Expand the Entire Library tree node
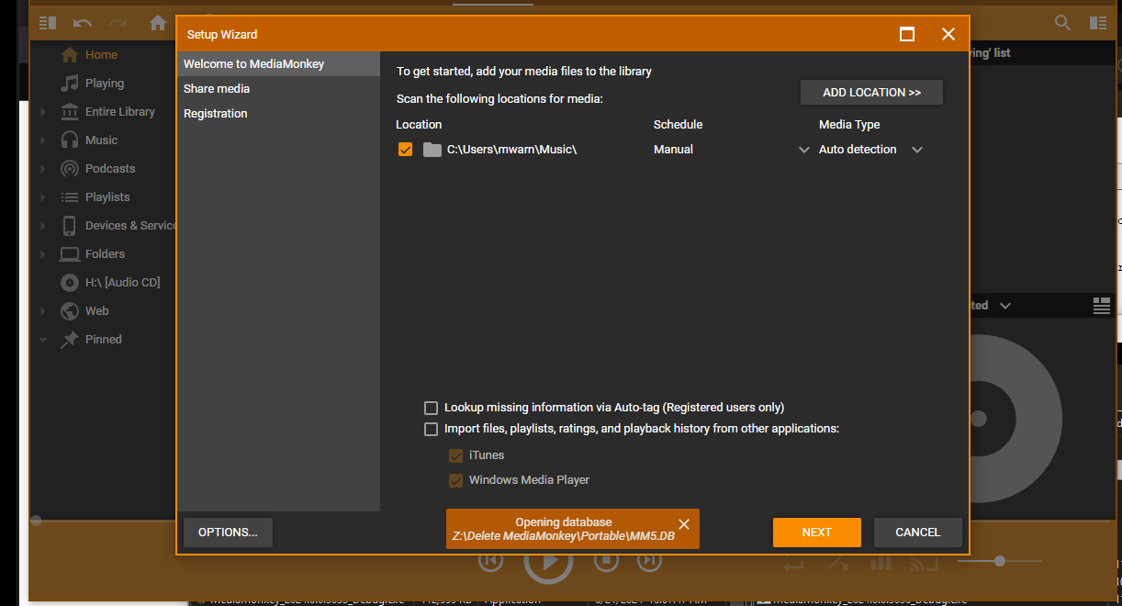Screen dimensions: 1122x606 [x=42, y=112]
